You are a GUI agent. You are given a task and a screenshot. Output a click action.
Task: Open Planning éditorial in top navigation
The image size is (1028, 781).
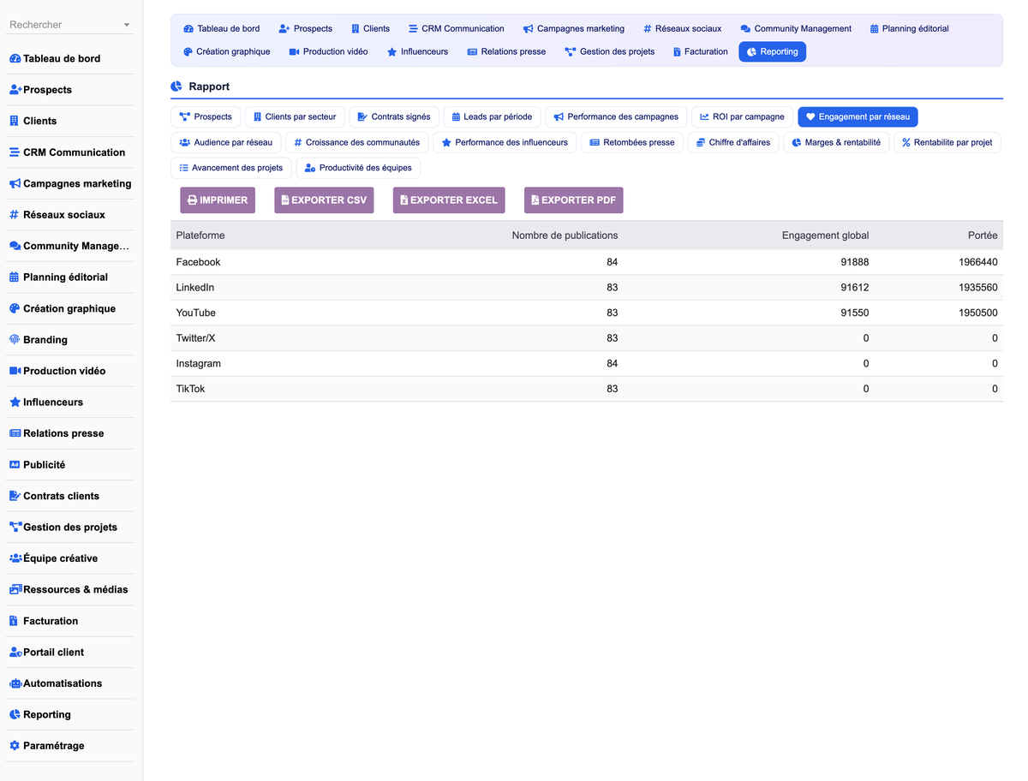[910, 29]
